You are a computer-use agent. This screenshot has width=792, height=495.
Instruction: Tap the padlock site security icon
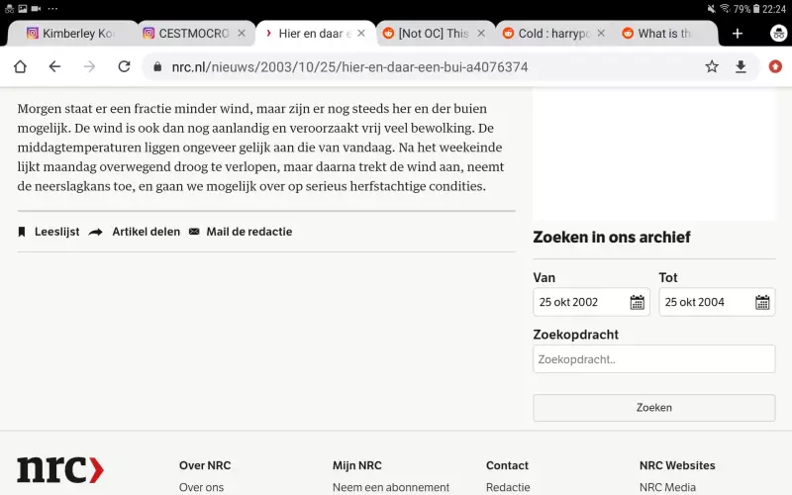157,66
